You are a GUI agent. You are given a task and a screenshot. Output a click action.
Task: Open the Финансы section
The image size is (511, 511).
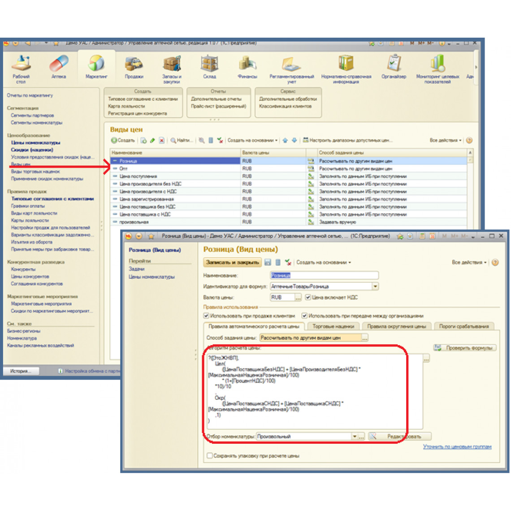247,66
